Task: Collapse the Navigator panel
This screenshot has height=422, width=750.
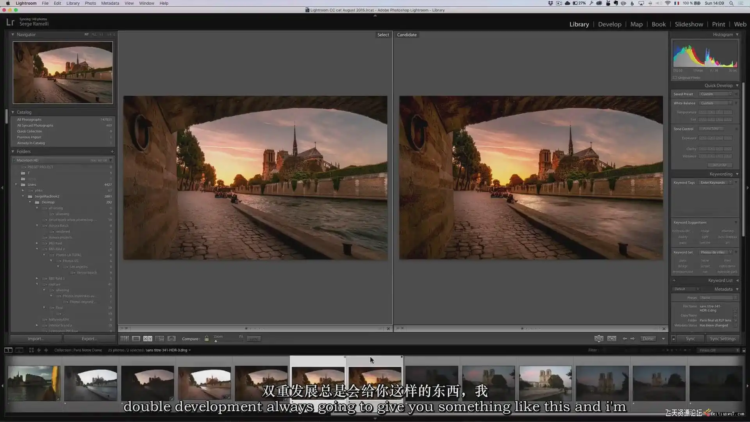Action: coord(12,34)
